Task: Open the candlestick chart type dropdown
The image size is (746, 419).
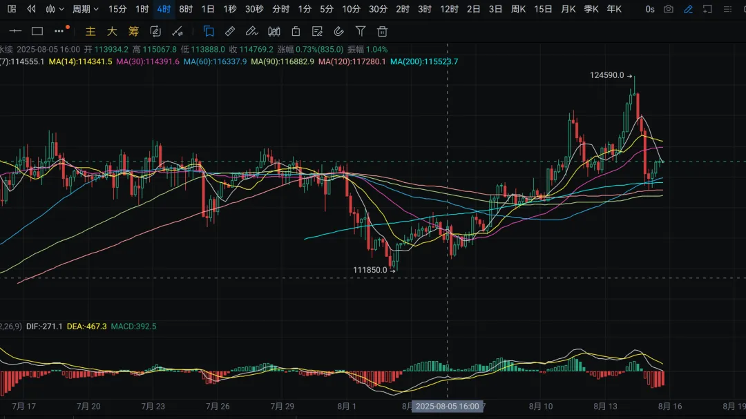Action: click(55, 9)
